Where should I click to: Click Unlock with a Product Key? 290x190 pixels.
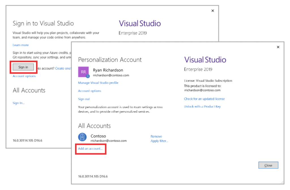(x=202, y=106)
